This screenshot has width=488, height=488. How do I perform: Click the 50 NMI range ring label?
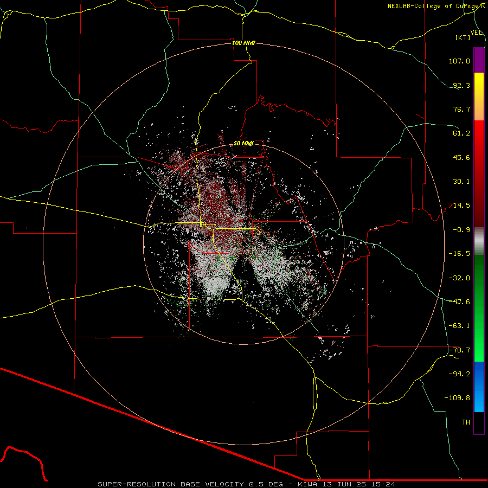(243, 144)
